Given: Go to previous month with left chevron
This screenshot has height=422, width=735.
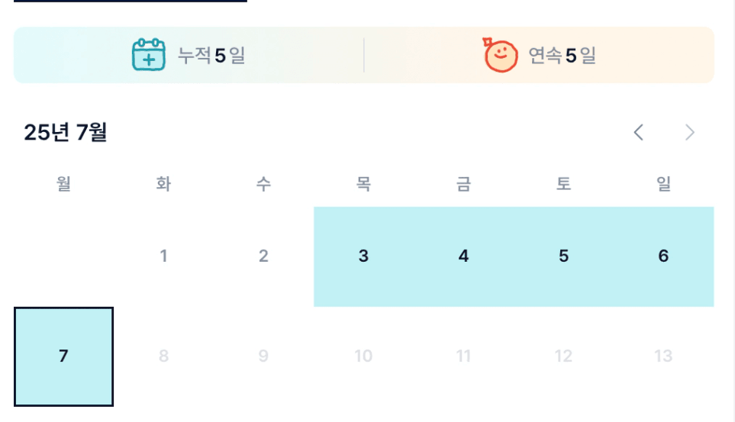Looking at the screenshot, I should [638, 132].
